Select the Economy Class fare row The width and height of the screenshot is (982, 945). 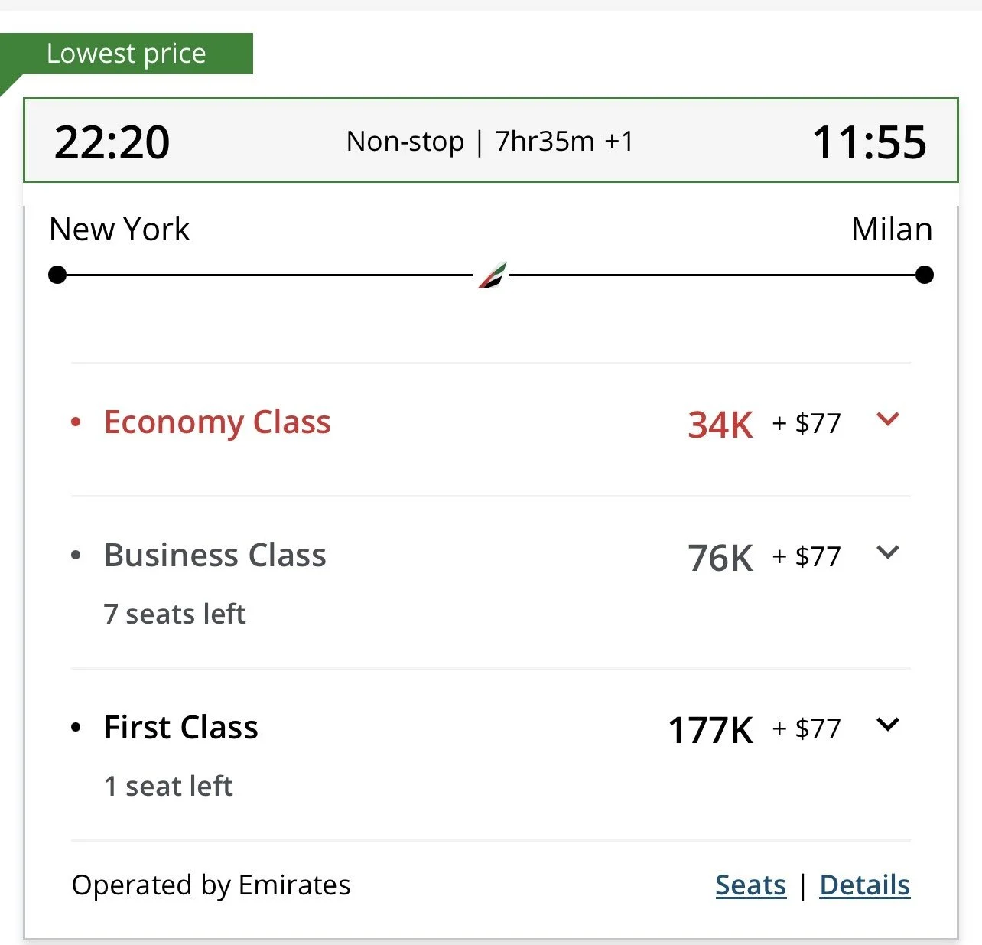pos(217,422)
